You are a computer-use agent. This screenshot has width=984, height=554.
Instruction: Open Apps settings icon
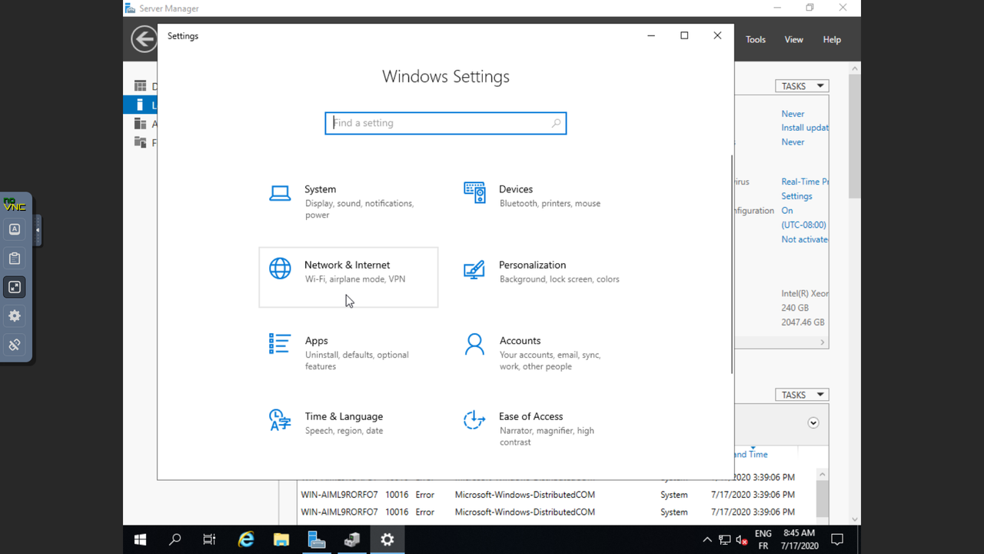(280, 343)
